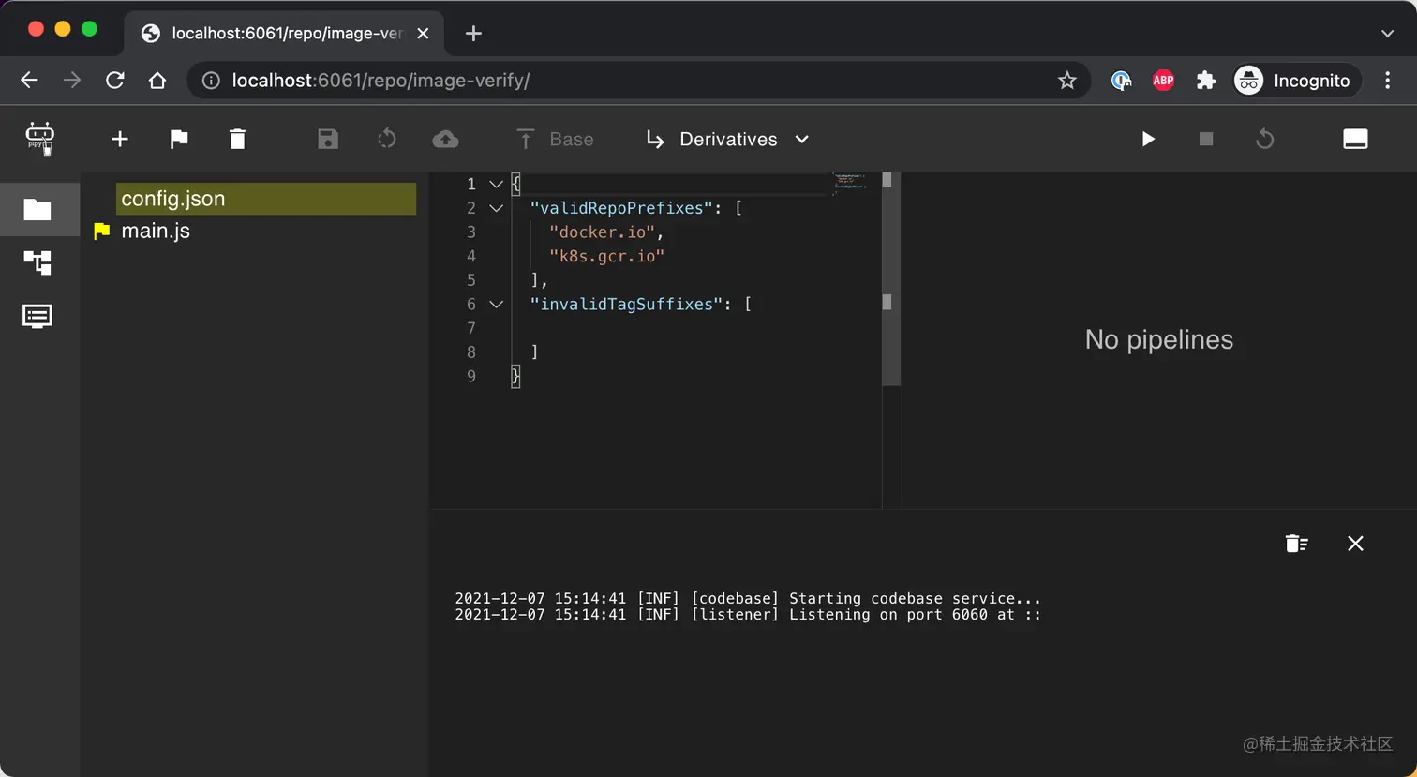Open the log view sidebar icon
Image resolution: width=1417 pixels, height=777 pixels.
pos(37,316)
